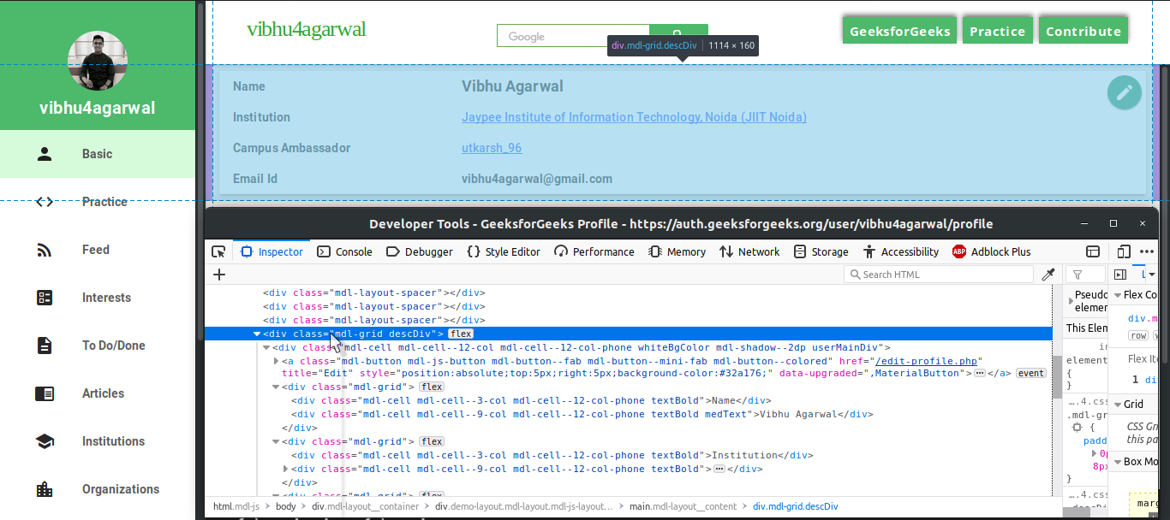Open Jaypee Institute of Information Technology link
Image resolution: width=1170 pixels, height=520 pixels.
(x=634, y=117)
